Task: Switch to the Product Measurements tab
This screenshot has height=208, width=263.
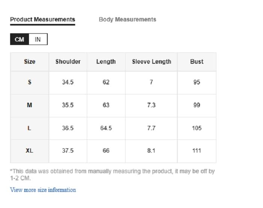Action: (x=42, y=19)
